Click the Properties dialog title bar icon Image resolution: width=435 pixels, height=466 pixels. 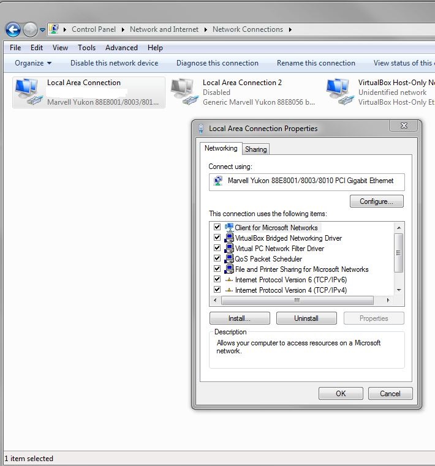(201, 129)
